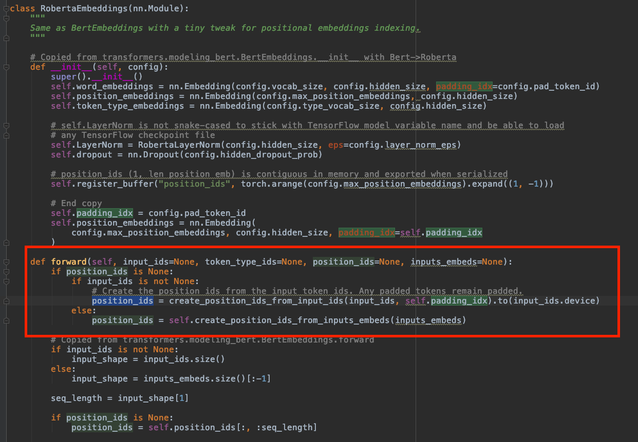This screenshot has height=442, width=638.
Task: Collapse the __init__ method fold marker
Action: coord(6,67)
